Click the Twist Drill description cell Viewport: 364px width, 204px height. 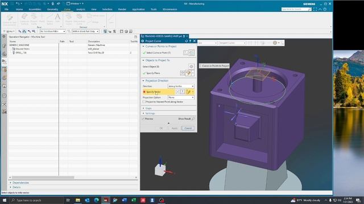96,53
